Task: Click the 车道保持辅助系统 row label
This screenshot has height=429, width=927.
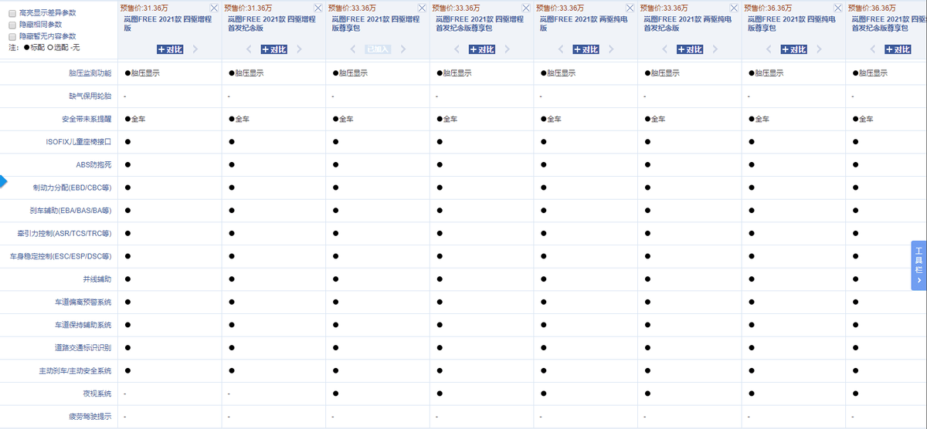Action: point(83,325)
